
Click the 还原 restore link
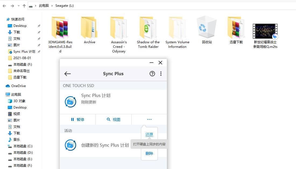[x=149, y=134]
